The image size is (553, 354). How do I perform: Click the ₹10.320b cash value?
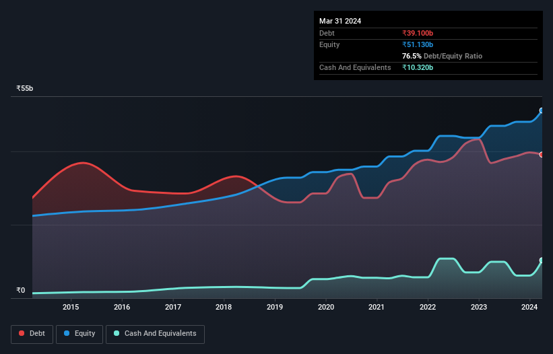pos(418,67)
